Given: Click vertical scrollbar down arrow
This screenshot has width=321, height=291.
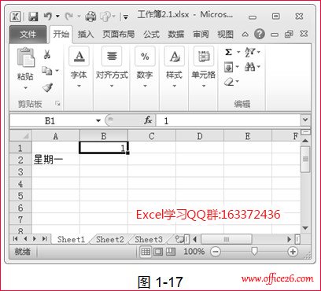Looking at the screenshot, I should coord(305,228).
